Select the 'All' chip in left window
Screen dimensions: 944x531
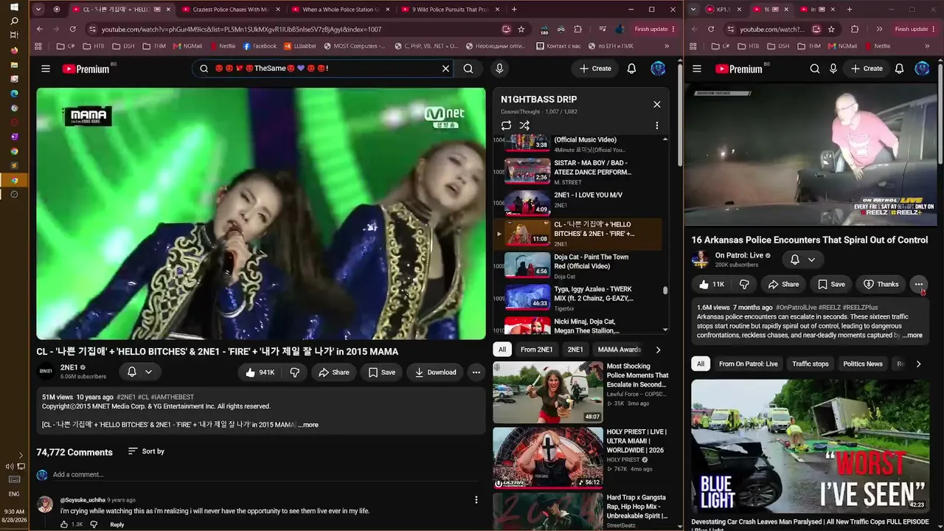[x=502, y=350]
